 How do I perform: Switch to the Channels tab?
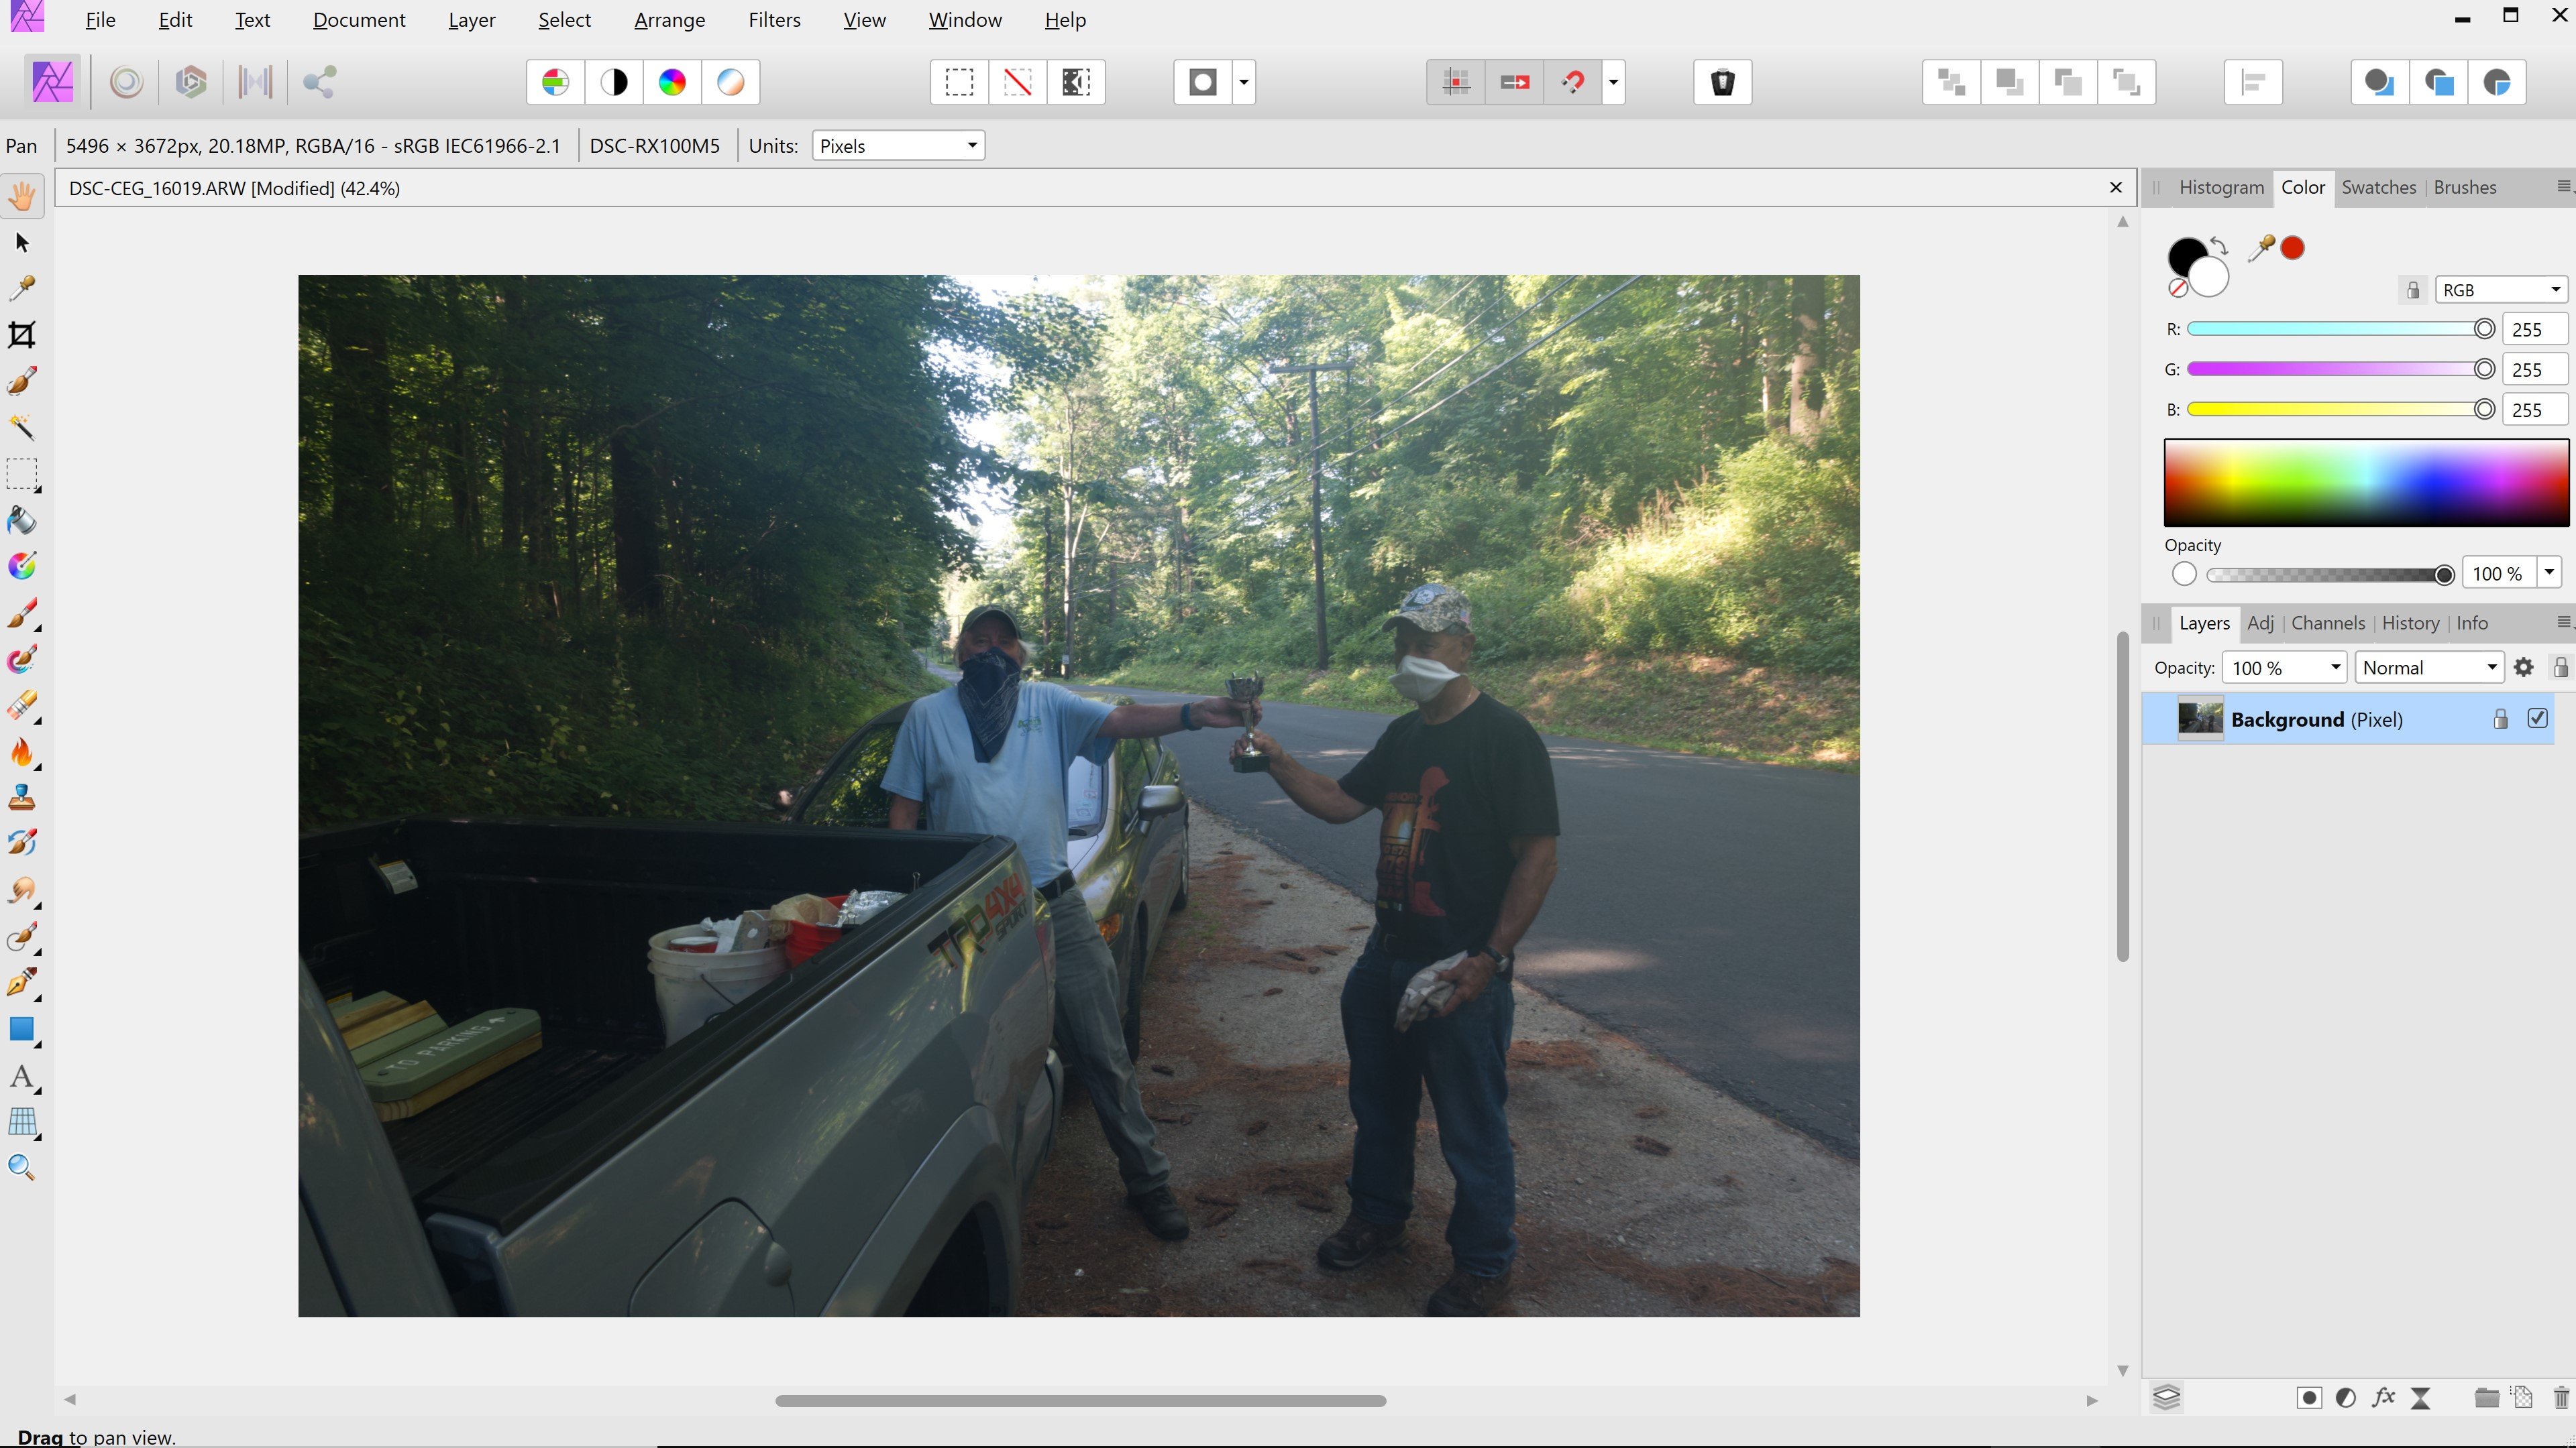coord(2328,623)
